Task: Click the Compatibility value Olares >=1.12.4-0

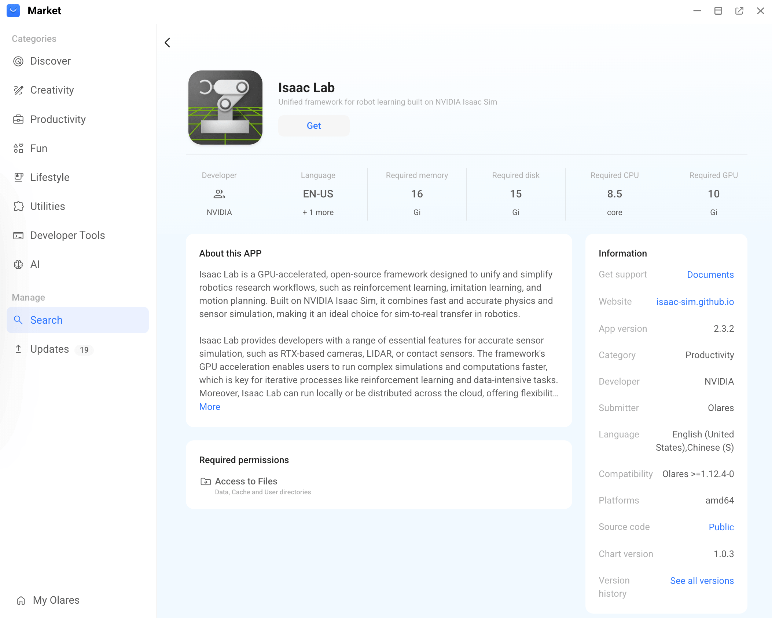Action: coord(698,474)
